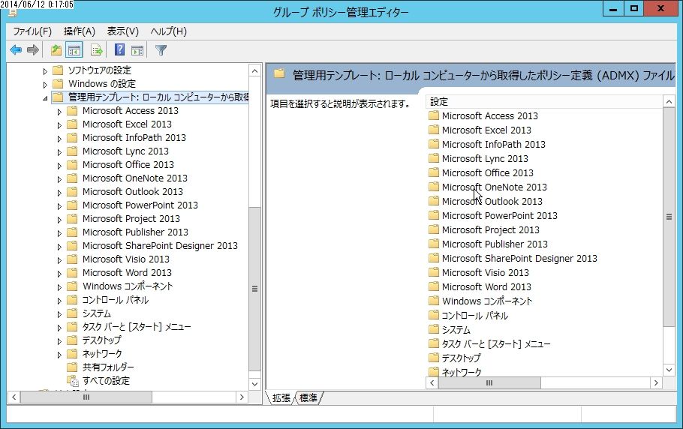Click the Export list toolbar icon
The width and height of the screenshot is (683, 429).
[96, 50]
